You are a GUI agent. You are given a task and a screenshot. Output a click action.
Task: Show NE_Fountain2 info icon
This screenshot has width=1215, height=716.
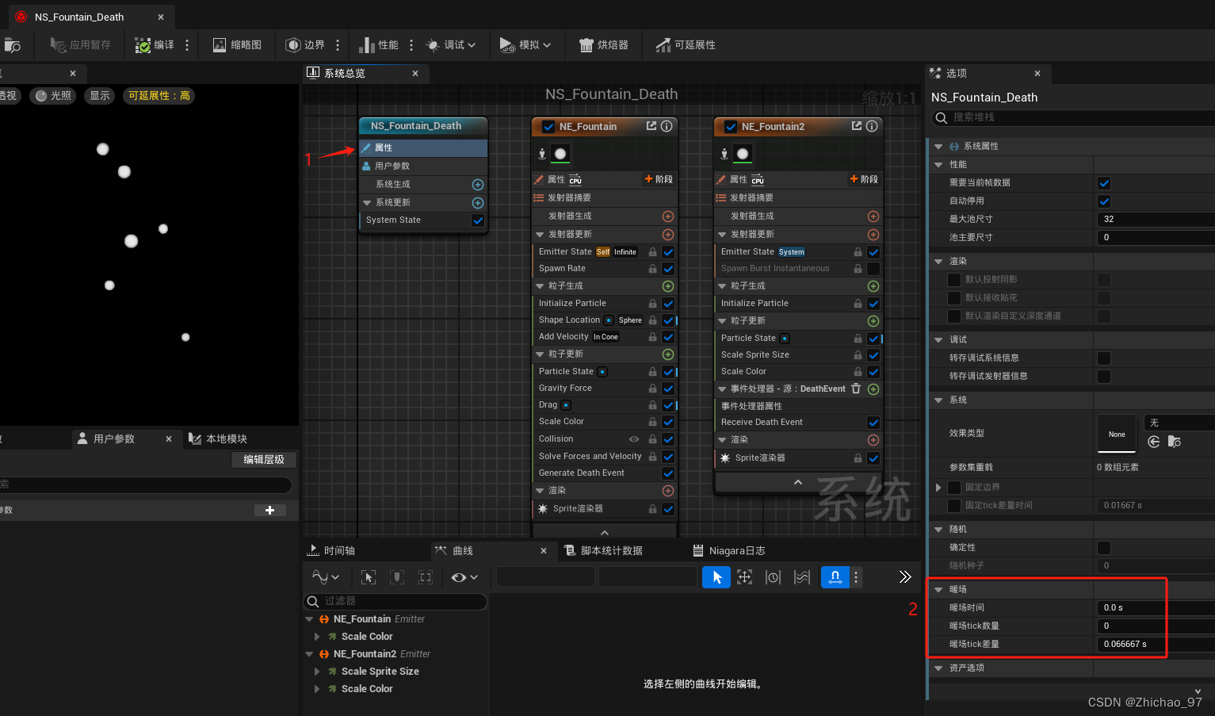[x=872, y=126]
